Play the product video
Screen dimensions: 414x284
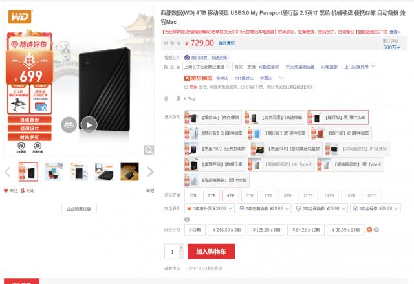click(x=89, y=125)
